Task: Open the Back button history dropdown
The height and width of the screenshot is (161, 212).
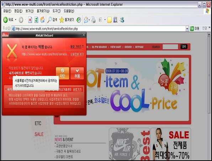Action: pyautogui.click(x=16, y=20)
